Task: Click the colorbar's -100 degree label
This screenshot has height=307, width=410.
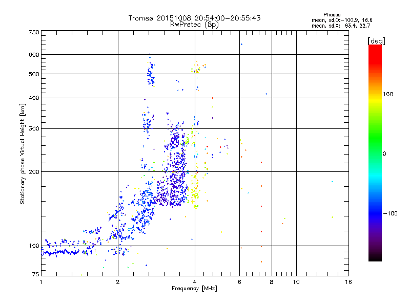Action: click(391, 213)
